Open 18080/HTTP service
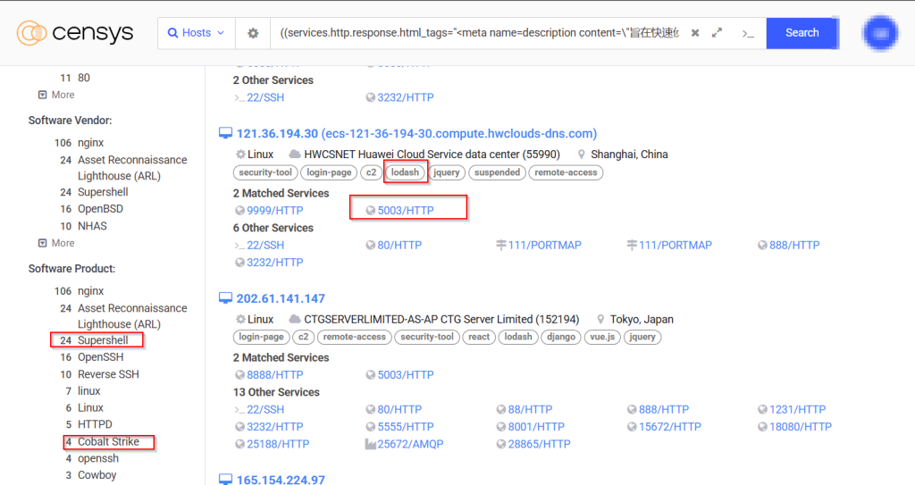The image size is (915, 485). 801,427
